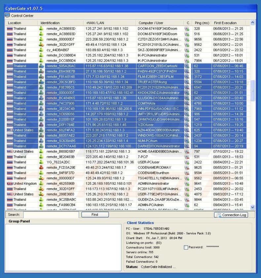Viewport: 261px width, 278px height.
Task: Sort by the C. column header
Action: pyautogui.click(x=188, y=23)
